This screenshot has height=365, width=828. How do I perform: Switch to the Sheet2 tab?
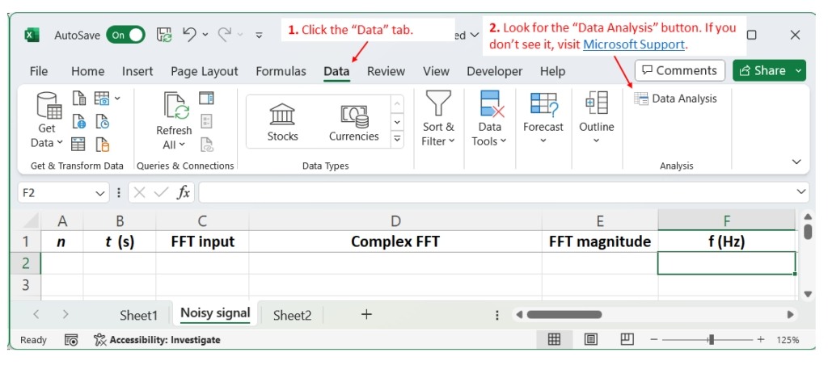292,315
